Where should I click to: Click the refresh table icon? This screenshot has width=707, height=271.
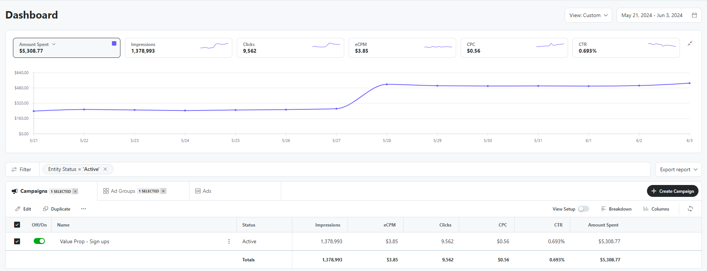click(x=690, y=209)
